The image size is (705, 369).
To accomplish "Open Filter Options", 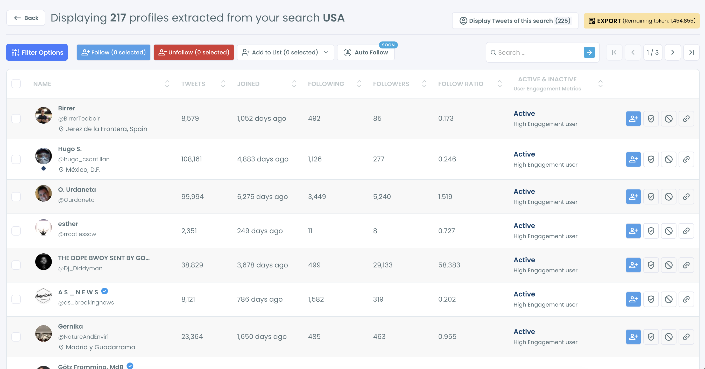I will pos(37,52).
